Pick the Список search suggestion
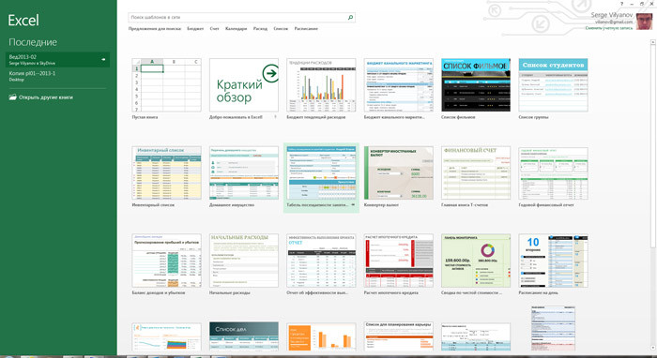Image resolution: width=657 pixels, height=358 pixels. pyautogui.click(x=281, y=29)
